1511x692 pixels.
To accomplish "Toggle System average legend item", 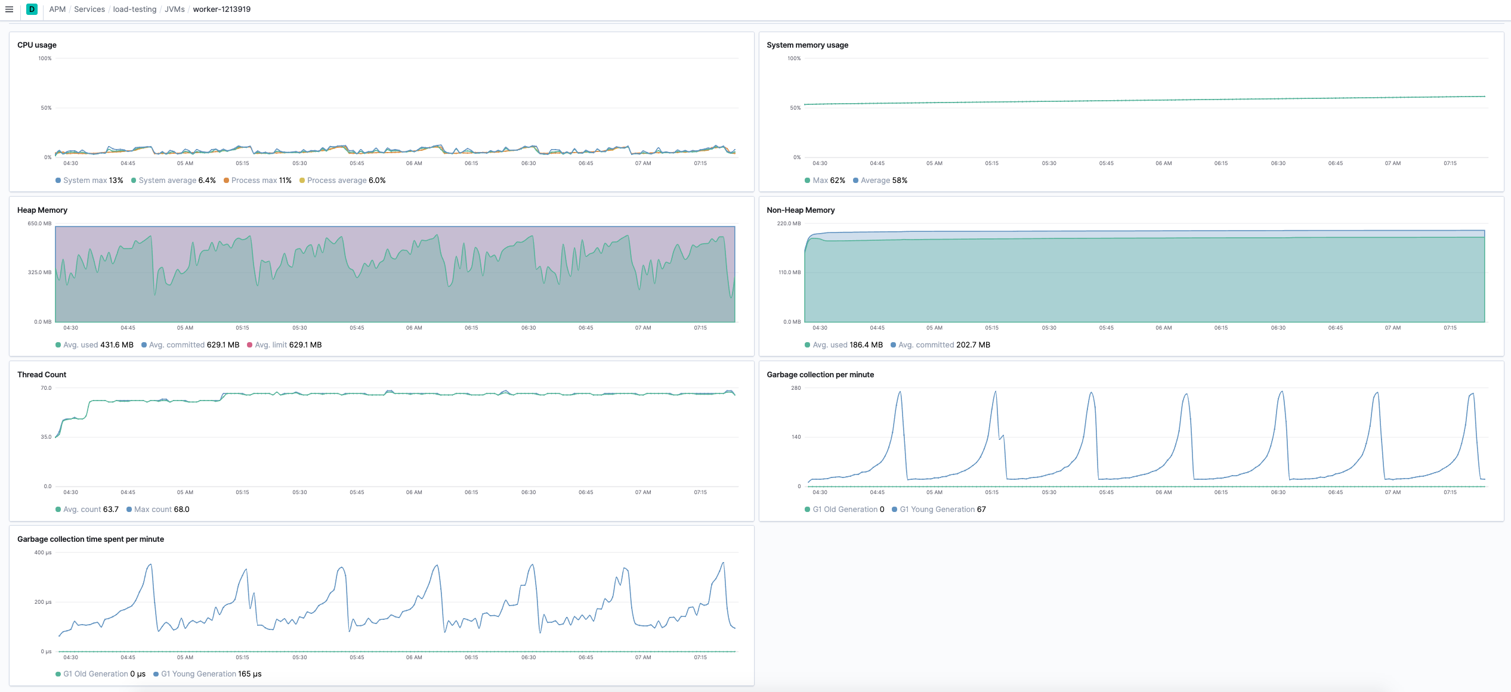I will point(167,181).
